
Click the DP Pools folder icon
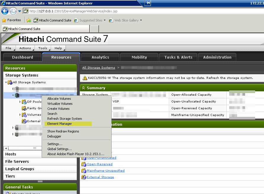click(x=24, y=102)
